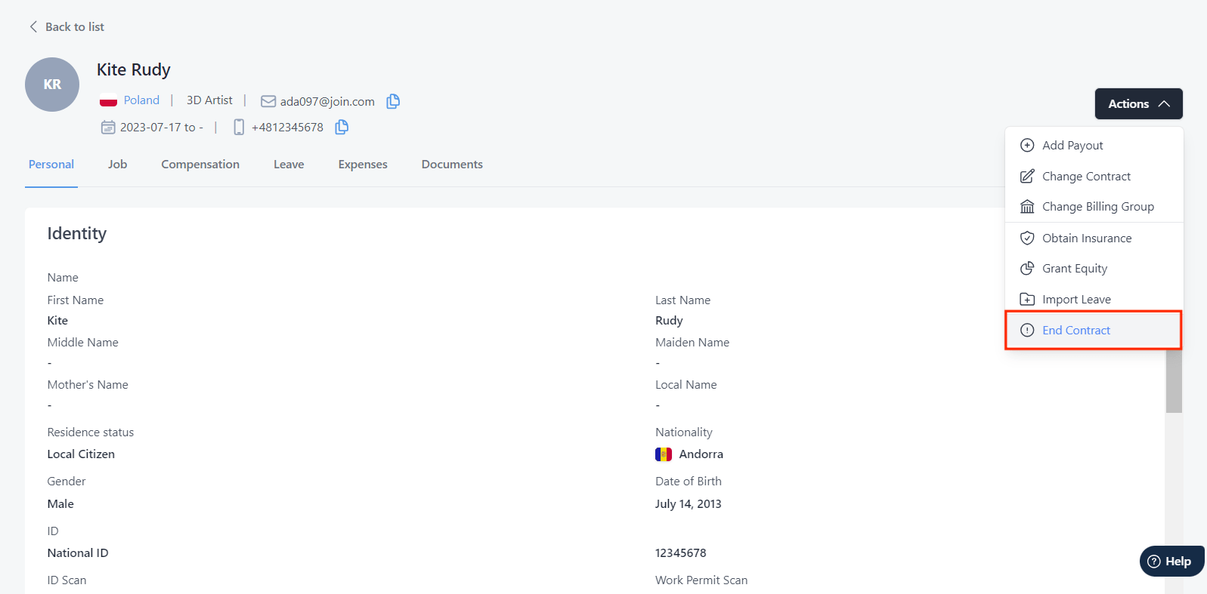The image size is (1207, 594).
Task: Click the KR avatar circle
Action: pyautogui.click(x=52, y=85)
